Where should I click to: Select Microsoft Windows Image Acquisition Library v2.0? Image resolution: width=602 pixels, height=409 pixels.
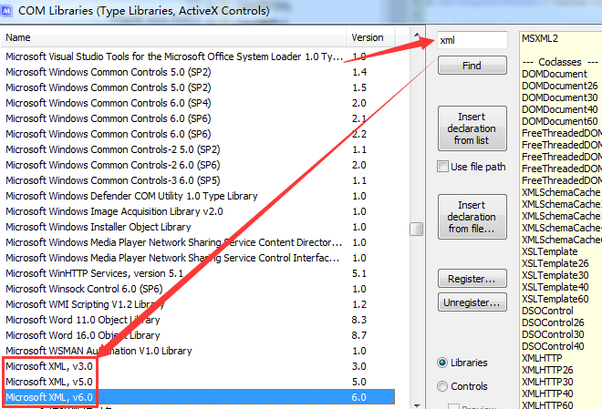point(198,211)
